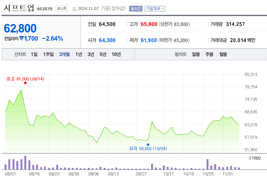Image resolution: width=267 pixels, height=181 pixels.
Task: Select the 1일 line chart tab
Action: click(34, 54)
